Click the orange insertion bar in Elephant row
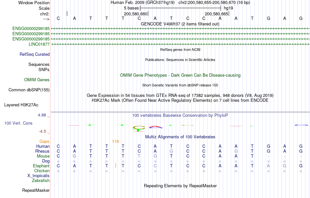Screen dimensions: 310x198 point(116,165)
